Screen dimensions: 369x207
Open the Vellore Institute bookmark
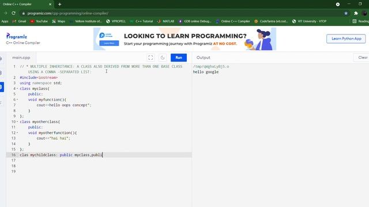(x=86, y=21)
